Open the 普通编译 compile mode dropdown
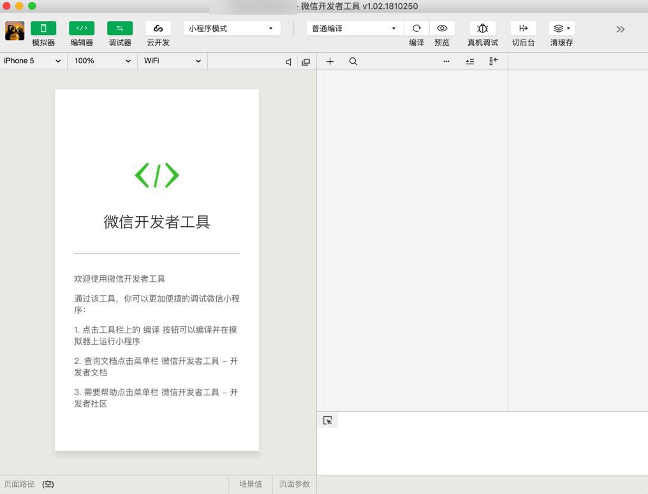The width and height of the screenshot is (648, 494). coord(355,29)
